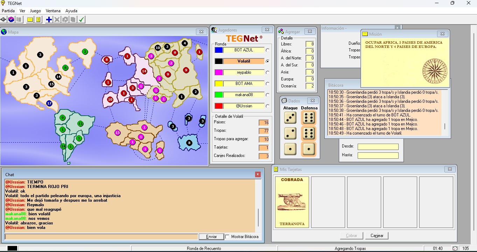
Task: Click the connect plug toolbar icon
Action: point(4,20)
